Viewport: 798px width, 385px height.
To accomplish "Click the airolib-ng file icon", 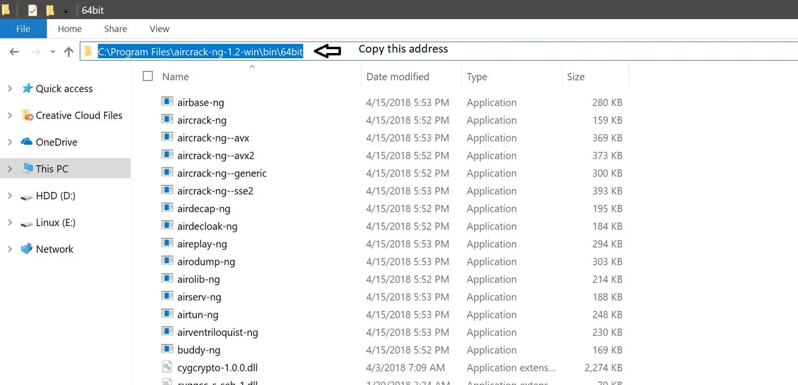I will pyautogui.click(x=167, y=278).
